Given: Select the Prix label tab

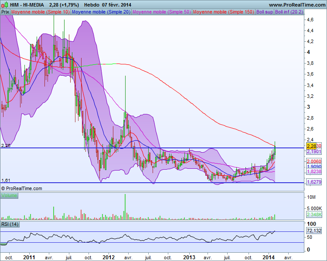Looking at the screenshot, I should tap(5, 12).
